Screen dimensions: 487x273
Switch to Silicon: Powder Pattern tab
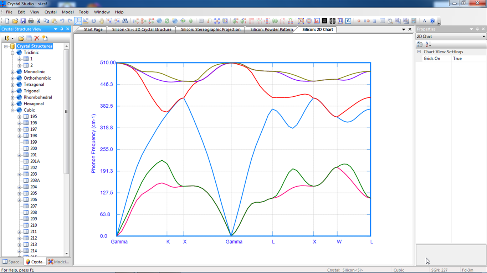coord(271,30)
